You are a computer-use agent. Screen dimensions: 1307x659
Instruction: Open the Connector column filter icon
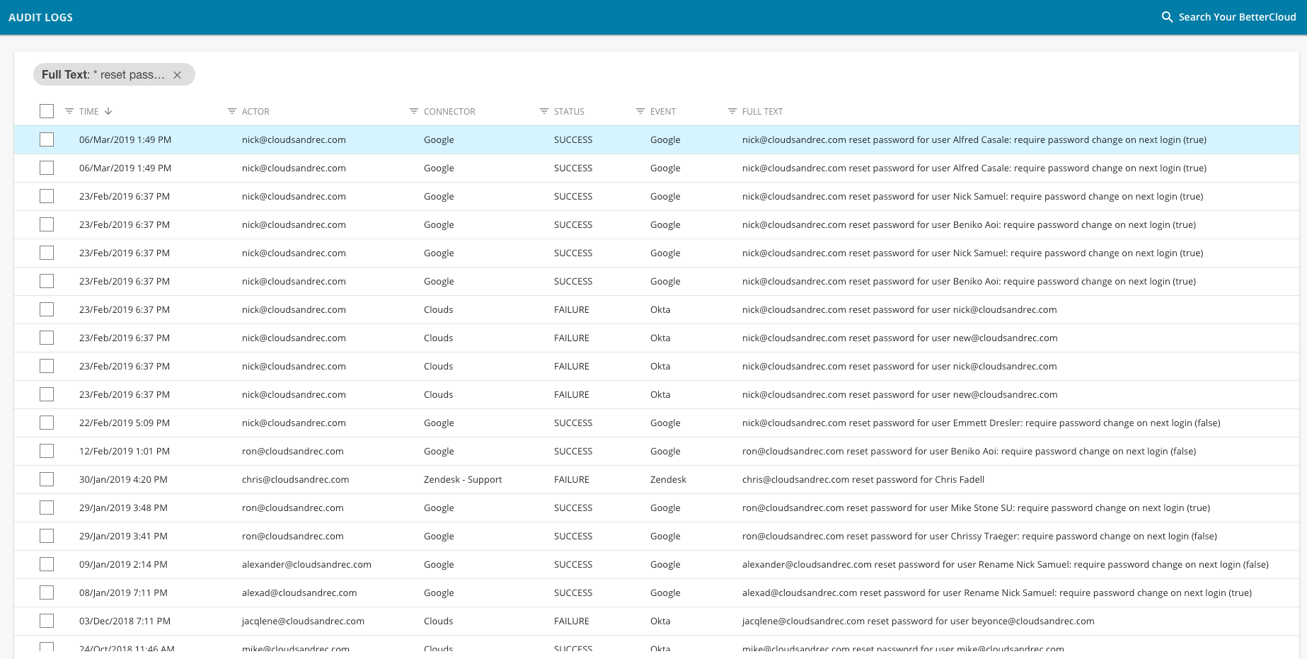pos(414,111)
